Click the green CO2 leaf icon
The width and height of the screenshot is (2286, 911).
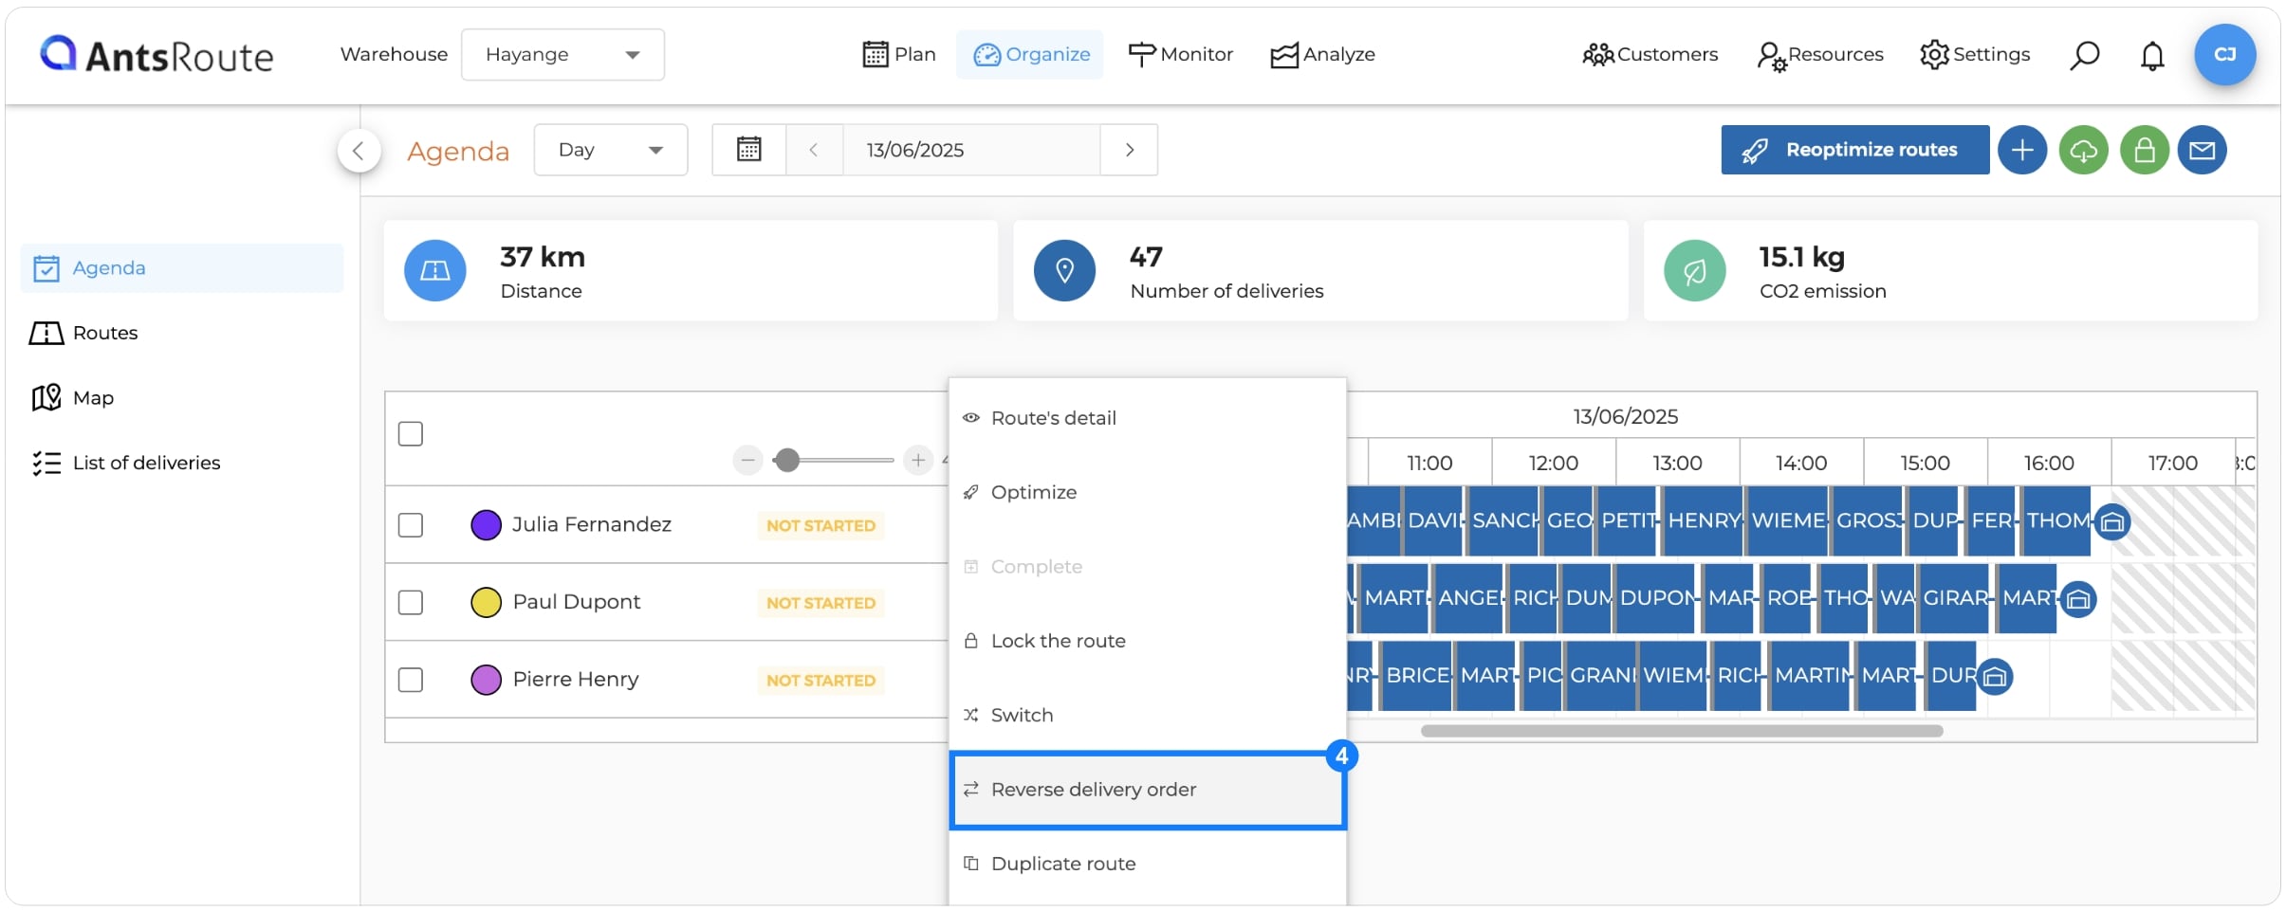click(1694, 270)
